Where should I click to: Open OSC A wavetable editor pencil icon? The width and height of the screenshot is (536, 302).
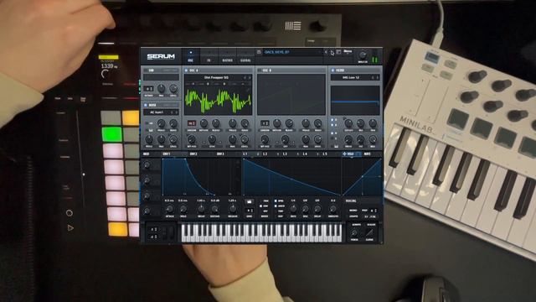click(248, 90)
